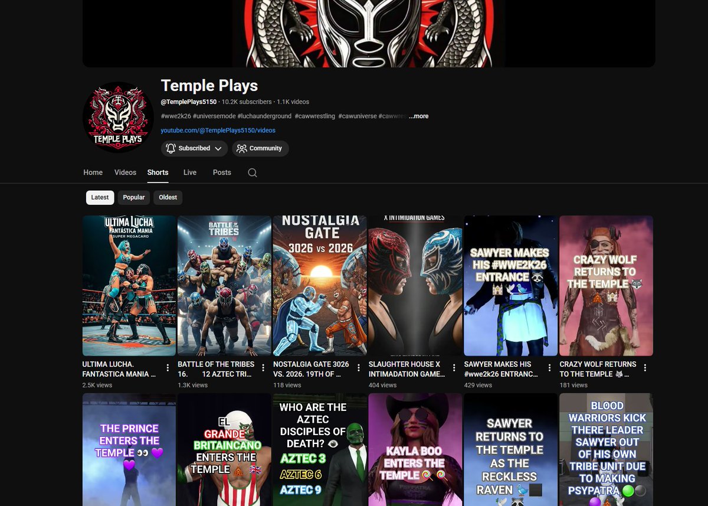
Task: Click the @TemplePlays5150 handle text
Action: (189, 102)
